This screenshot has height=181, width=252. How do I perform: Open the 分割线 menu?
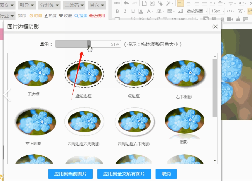[50, 5]
